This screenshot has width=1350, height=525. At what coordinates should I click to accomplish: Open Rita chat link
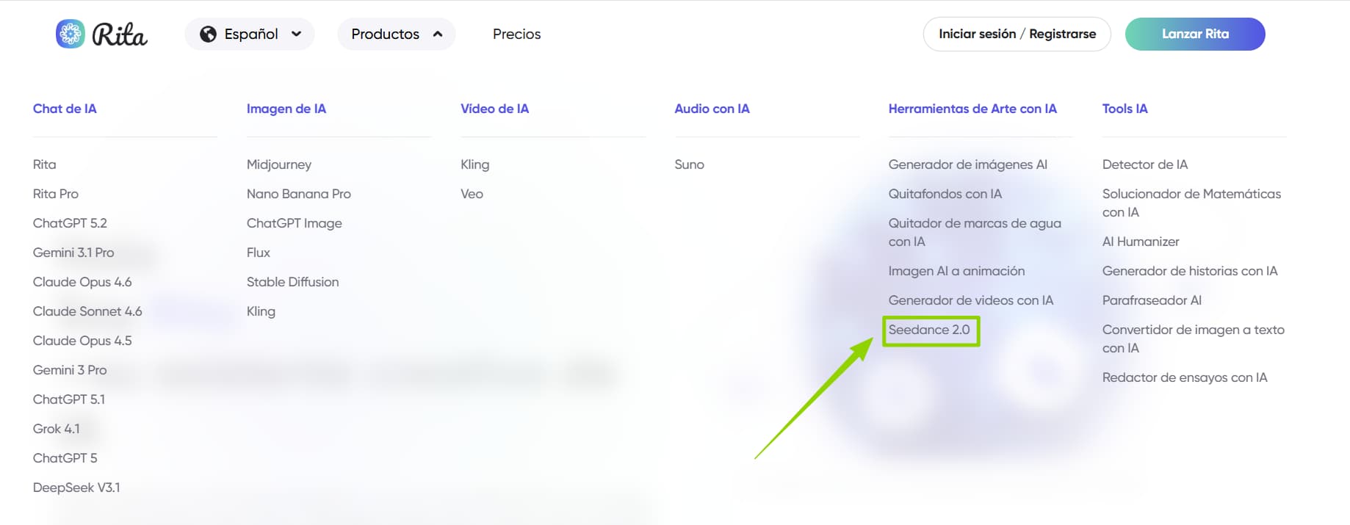pos(44,164)
